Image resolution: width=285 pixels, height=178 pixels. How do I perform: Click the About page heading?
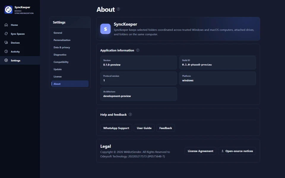[x=106, y=9]
